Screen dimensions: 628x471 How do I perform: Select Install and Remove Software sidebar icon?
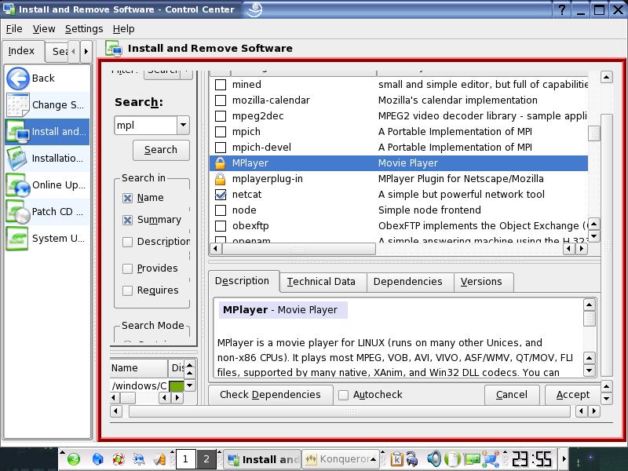(18, 131)
